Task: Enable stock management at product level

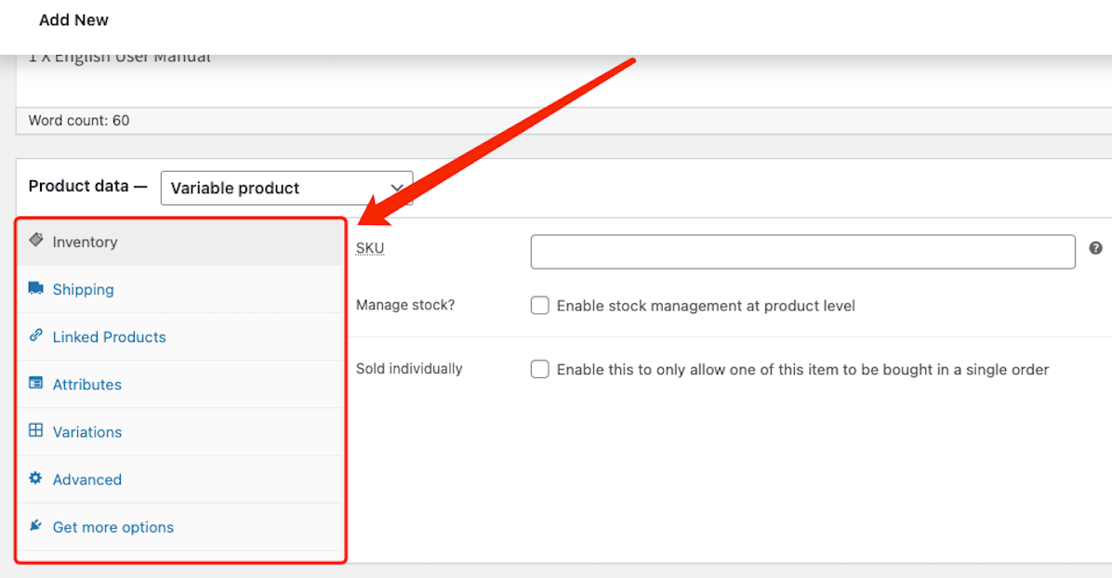Action: tap(539, 306)
